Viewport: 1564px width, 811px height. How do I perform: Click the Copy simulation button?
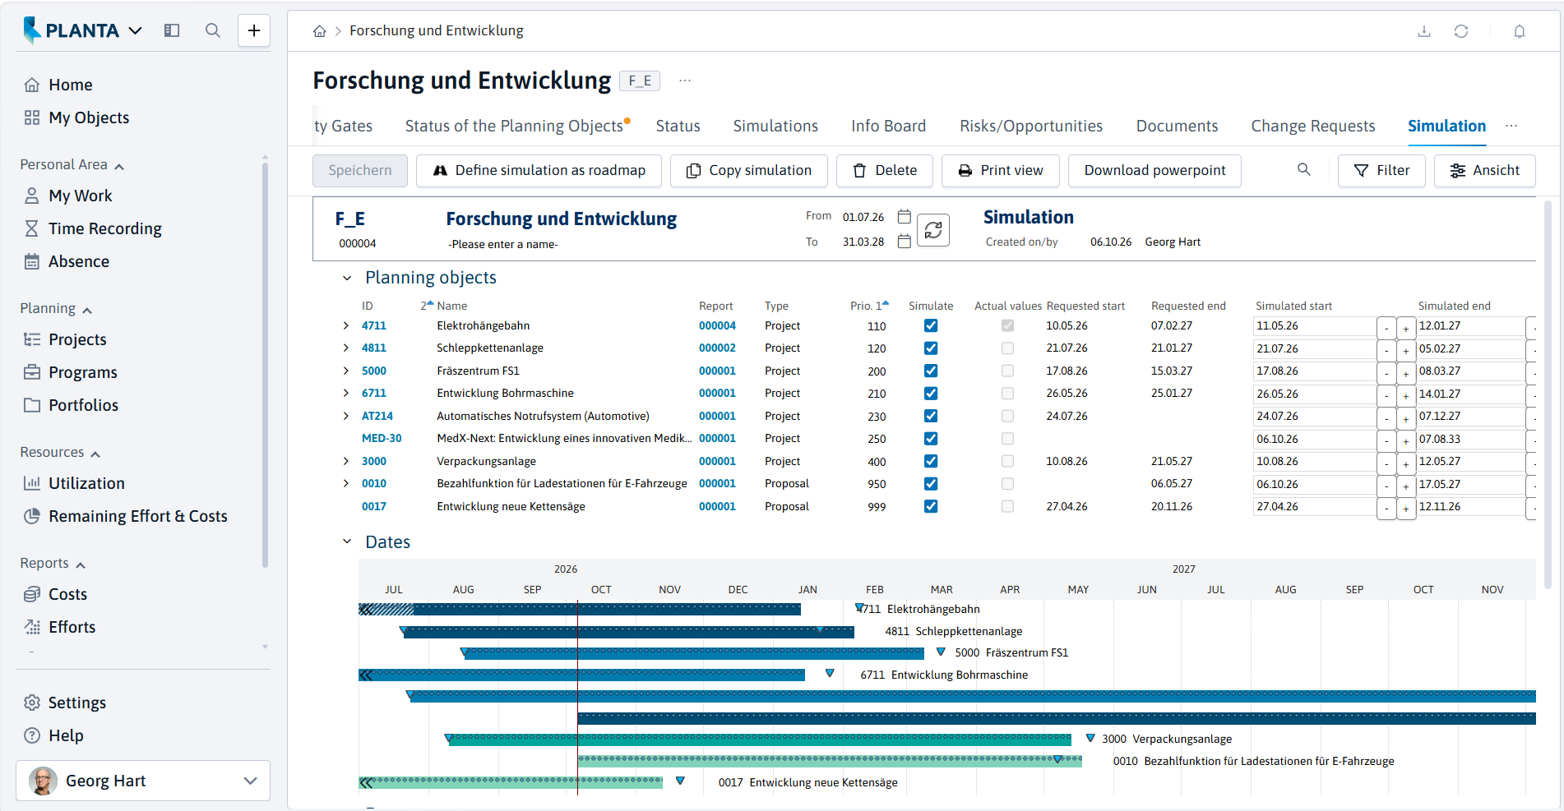click(749, 170)
